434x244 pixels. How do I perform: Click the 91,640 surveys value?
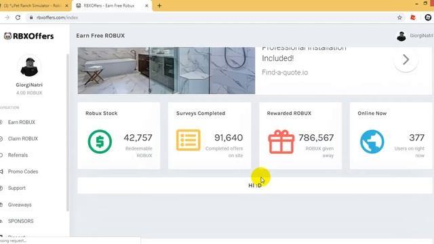[x=229, y=138]
